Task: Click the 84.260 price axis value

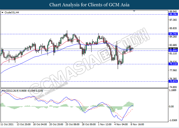Action: coord(173,37)
